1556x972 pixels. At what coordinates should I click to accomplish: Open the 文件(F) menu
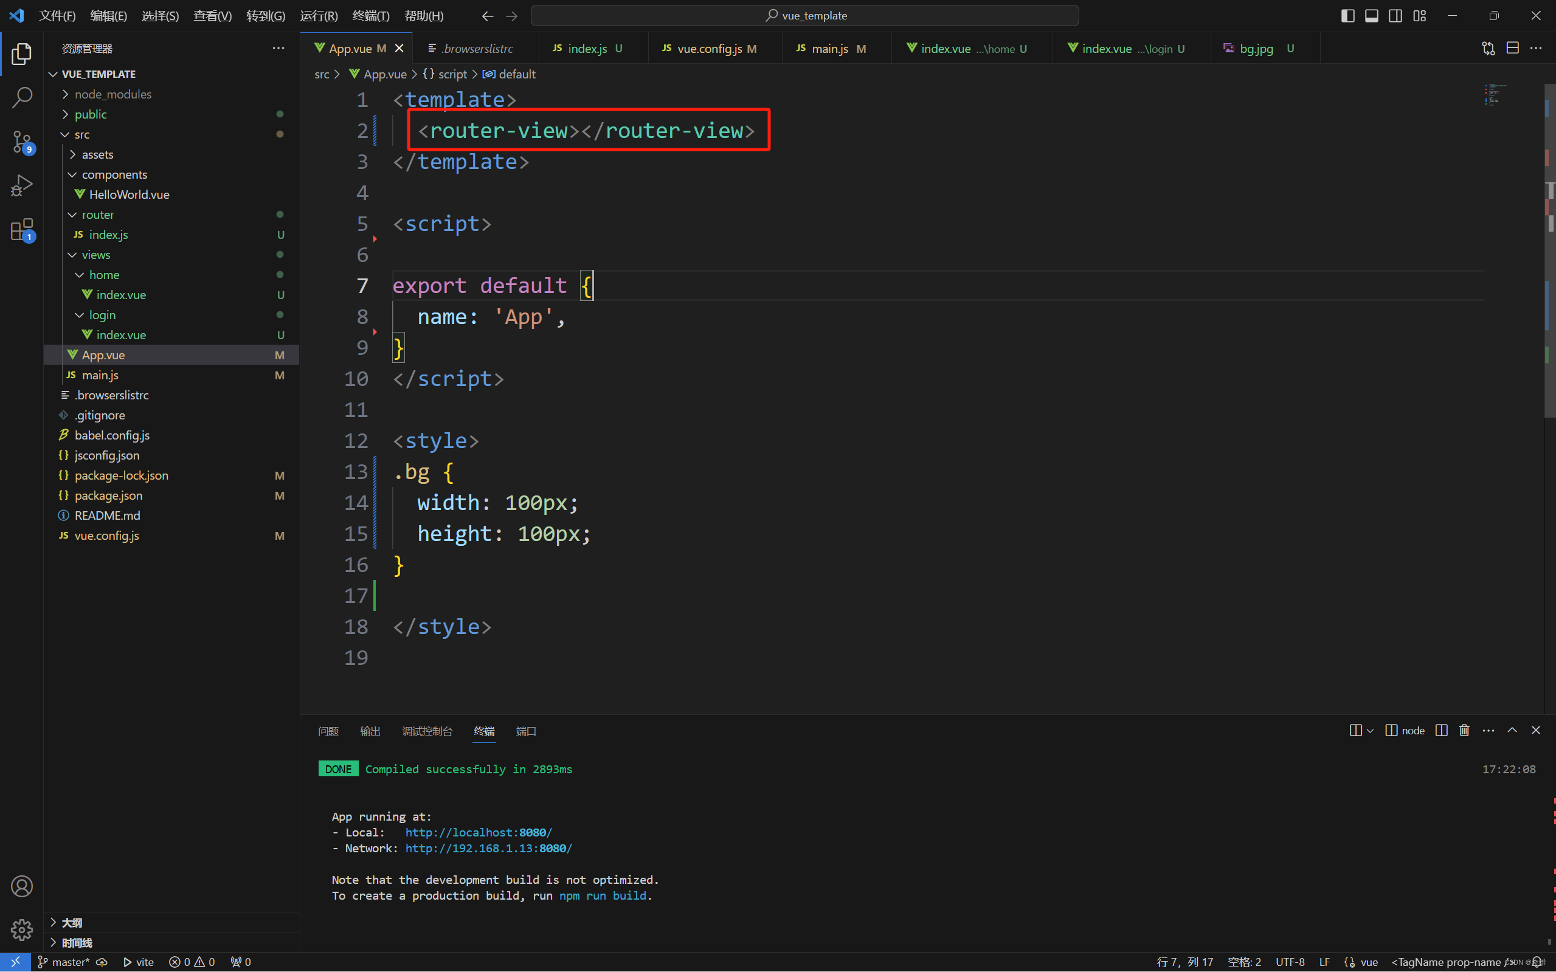pos(57,15)
